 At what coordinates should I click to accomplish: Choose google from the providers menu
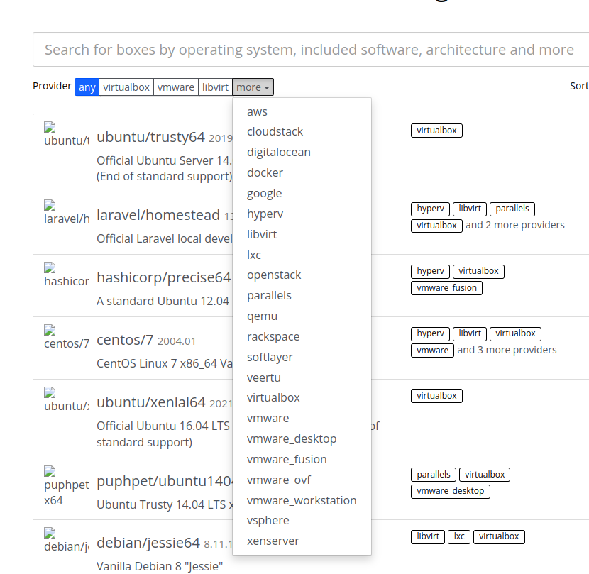point(302,193)
